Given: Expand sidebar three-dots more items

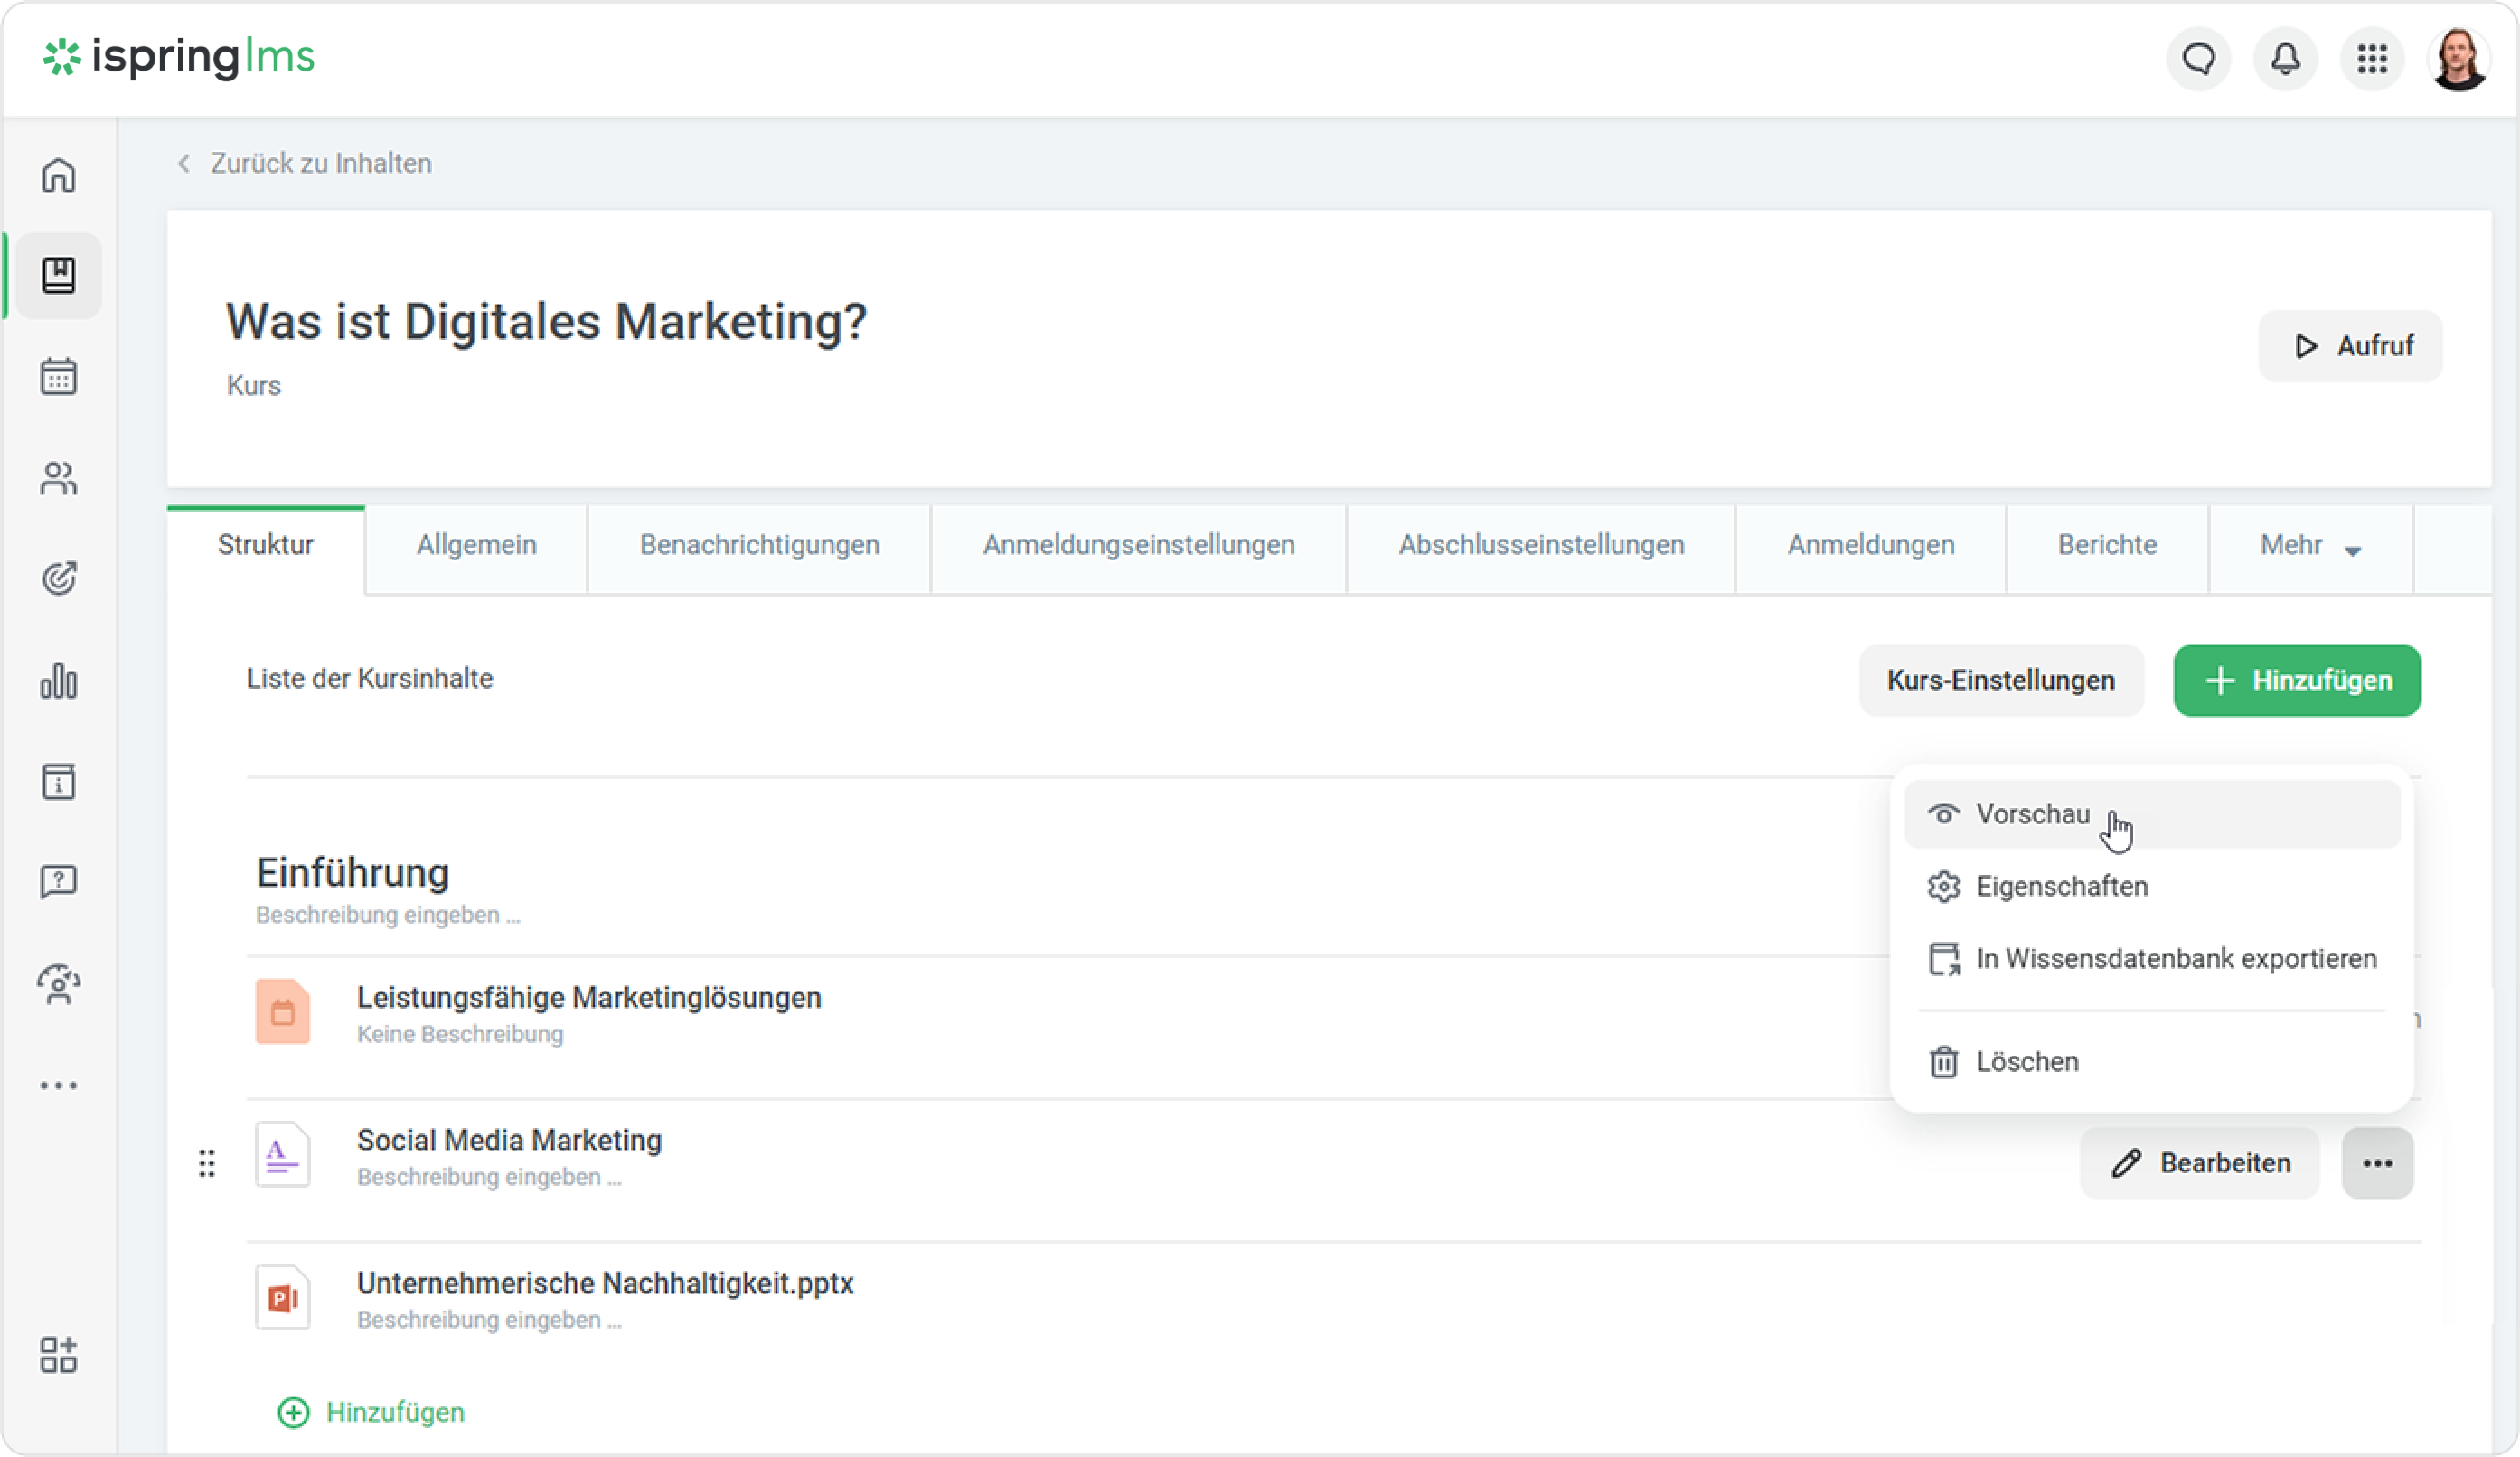Looking at the screenshot, I should [x=58, y=1085].
